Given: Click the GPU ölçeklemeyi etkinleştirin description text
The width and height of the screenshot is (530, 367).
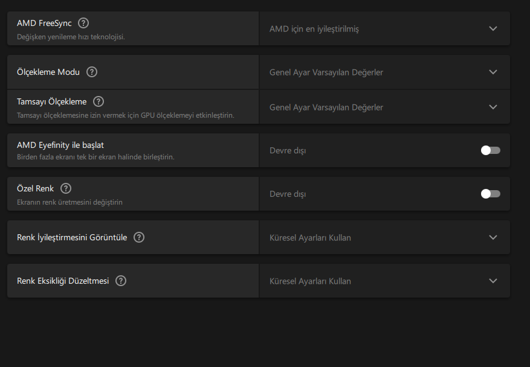Looking at the screenshot, I should point(126,115).
